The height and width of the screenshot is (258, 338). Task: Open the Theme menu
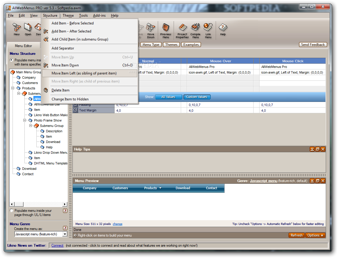click(x=68, y=15)
